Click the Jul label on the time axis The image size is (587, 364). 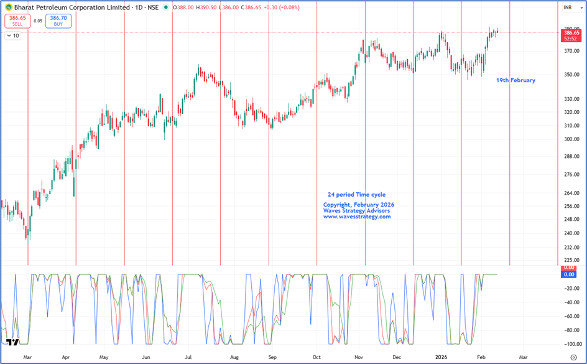tap(188, 357)
